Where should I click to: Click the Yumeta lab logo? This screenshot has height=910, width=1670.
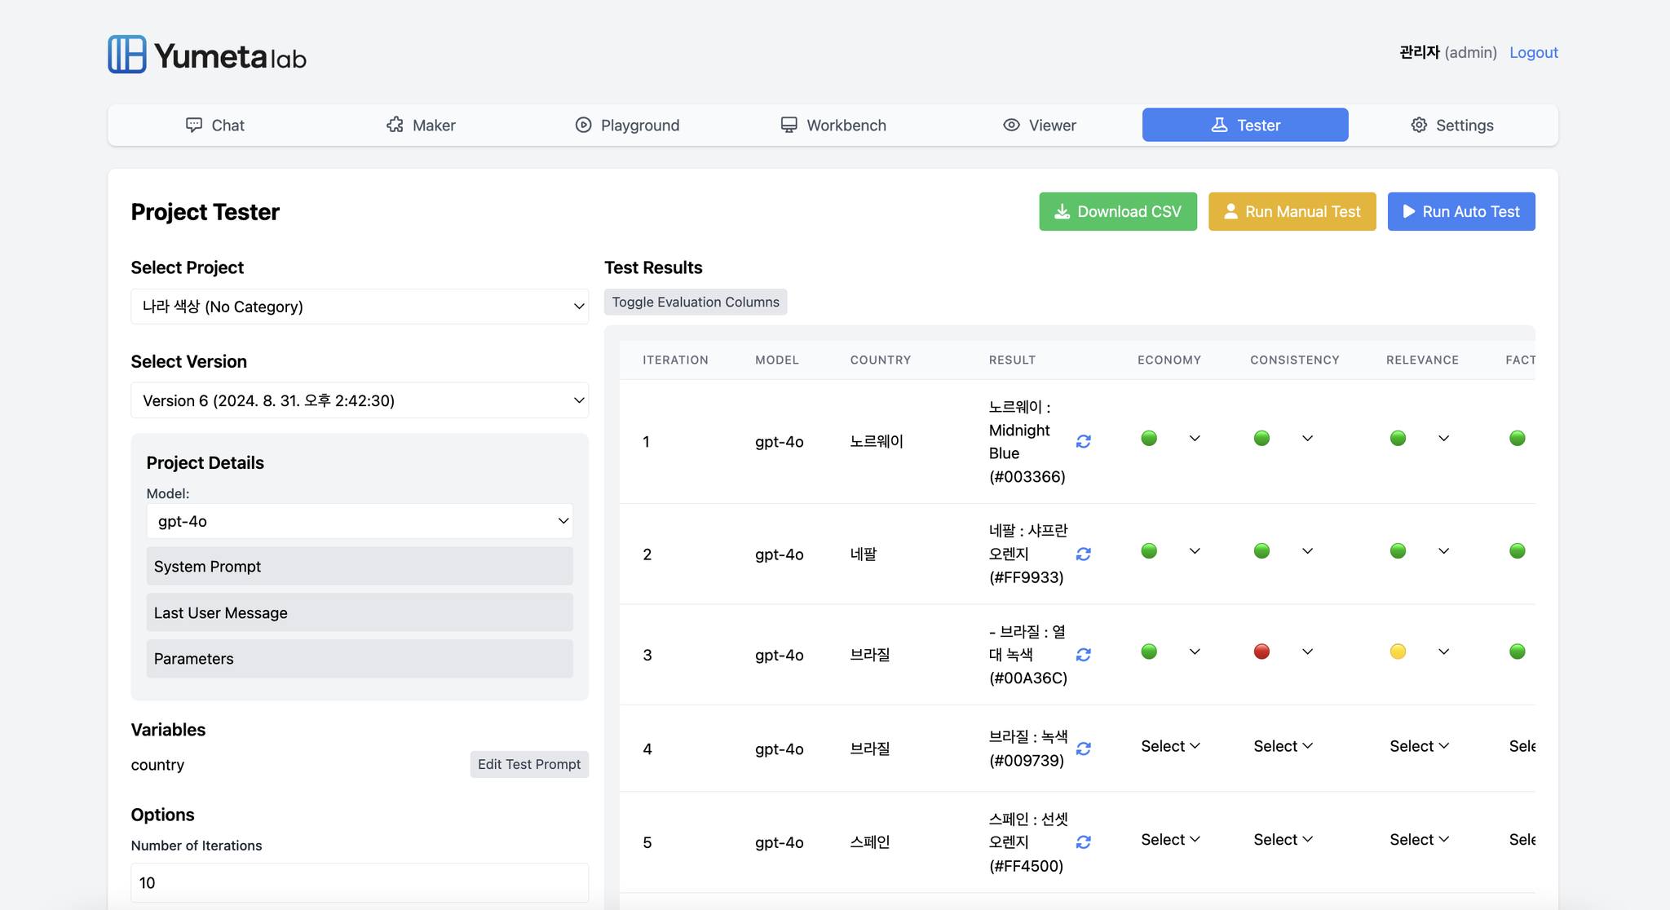click(x=207, y=55)
